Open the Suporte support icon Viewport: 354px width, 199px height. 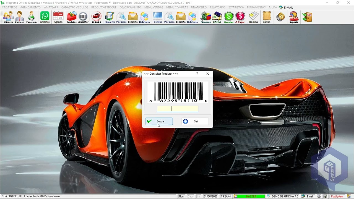click(294, 17)
